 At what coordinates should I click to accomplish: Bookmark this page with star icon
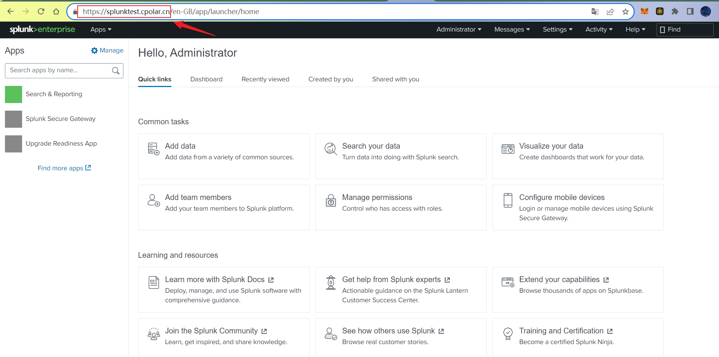pyautogui.click(x=625, y=12)
